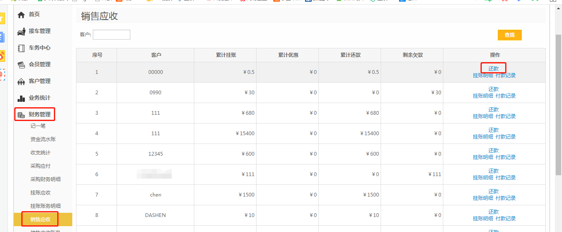This screenshot has width=562, height=232.
Task: Click the card icon for 会员管理
Action: click(21, 65)
